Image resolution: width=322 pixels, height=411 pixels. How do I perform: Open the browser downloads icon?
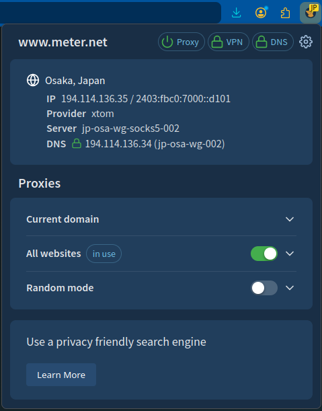[x=237, y=13]
